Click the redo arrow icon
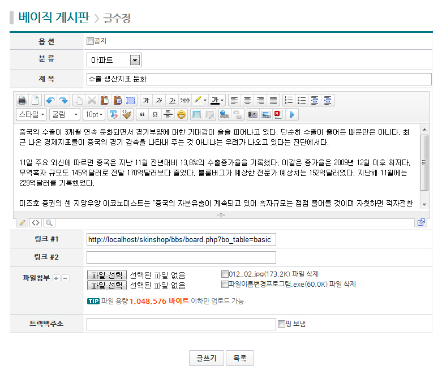 (x=63, y=100)
